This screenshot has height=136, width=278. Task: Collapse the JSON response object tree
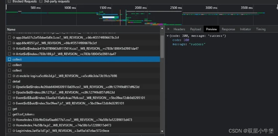pos(167,36)
